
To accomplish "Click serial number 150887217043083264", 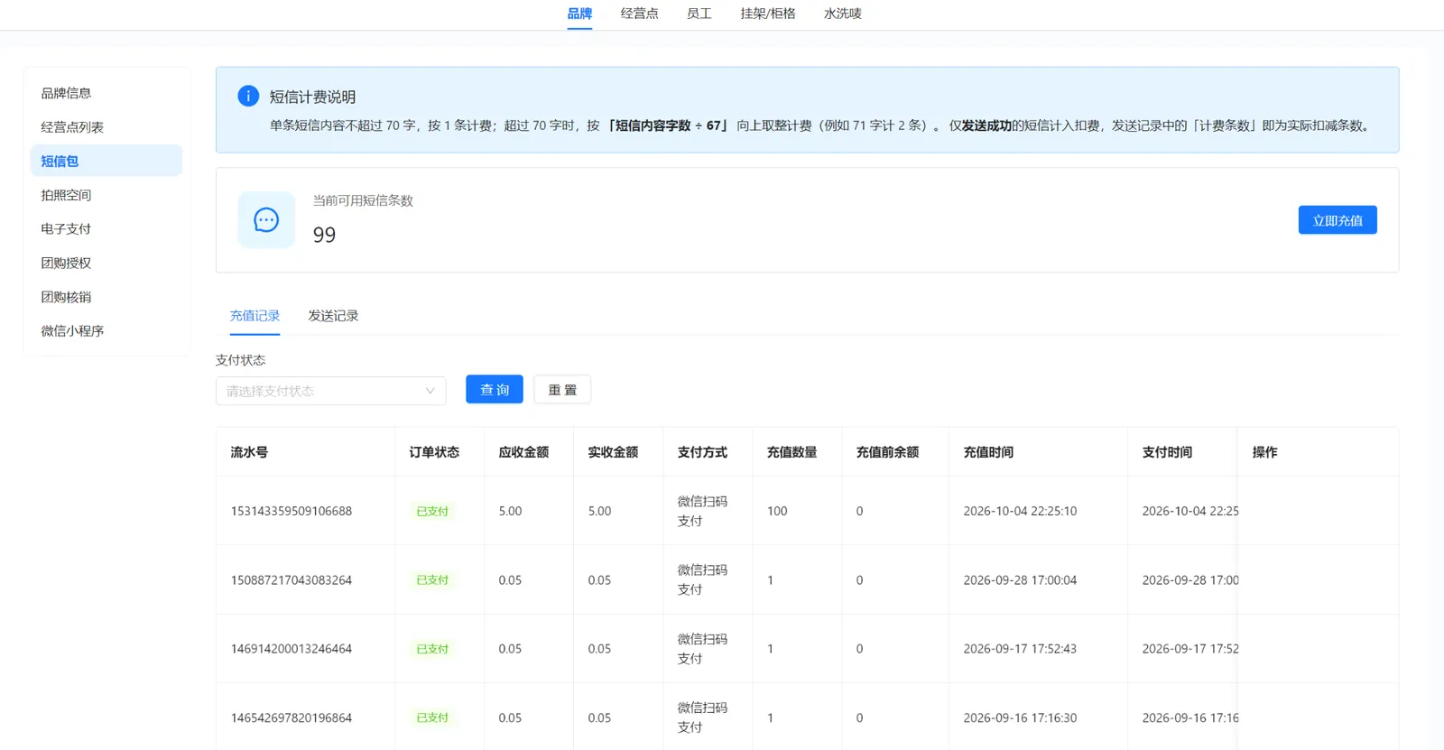I will tap(292, 580).
